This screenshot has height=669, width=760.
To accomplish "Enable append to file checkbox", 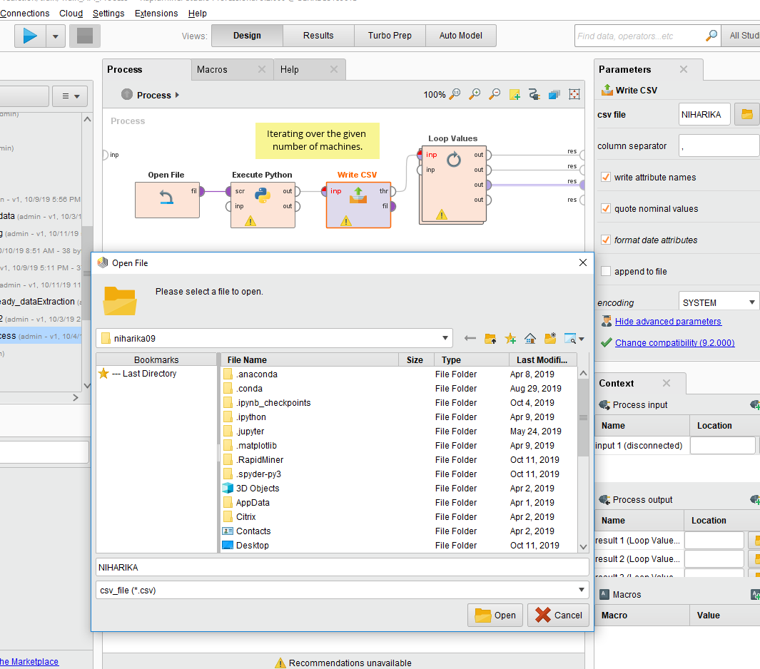I will pyautogui.click(x=605, y=271).
